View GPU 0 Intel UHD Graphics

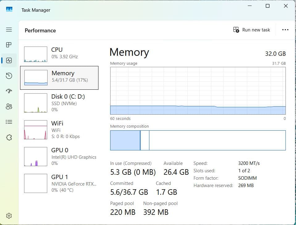coord(59,157)
